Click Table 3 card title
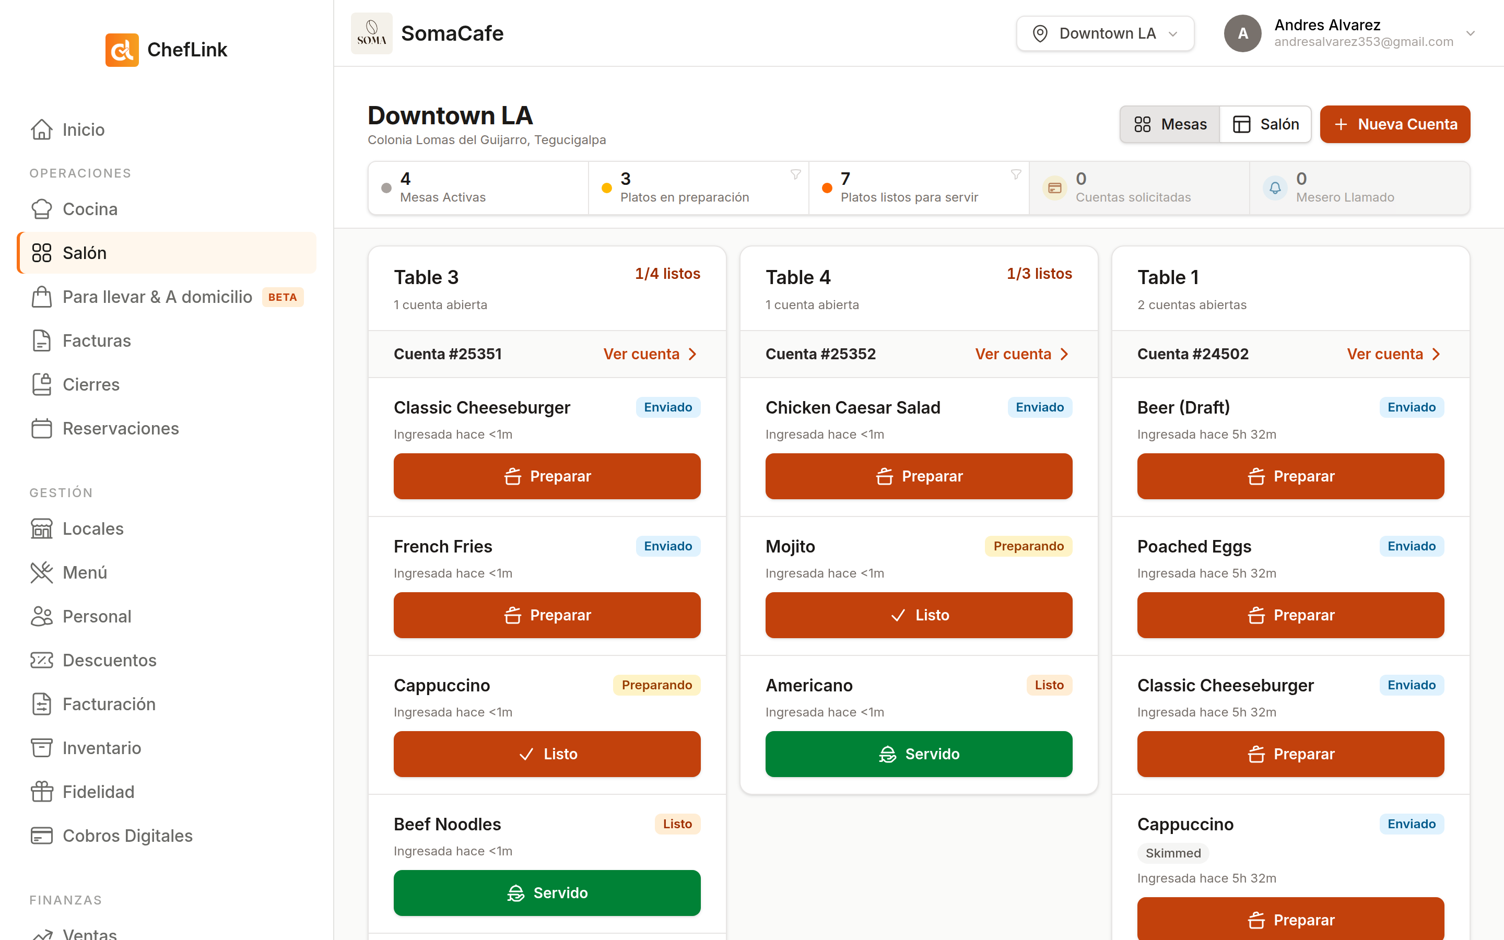The image size is (1504, 940). pyautogui.click(x=426, y=277)
